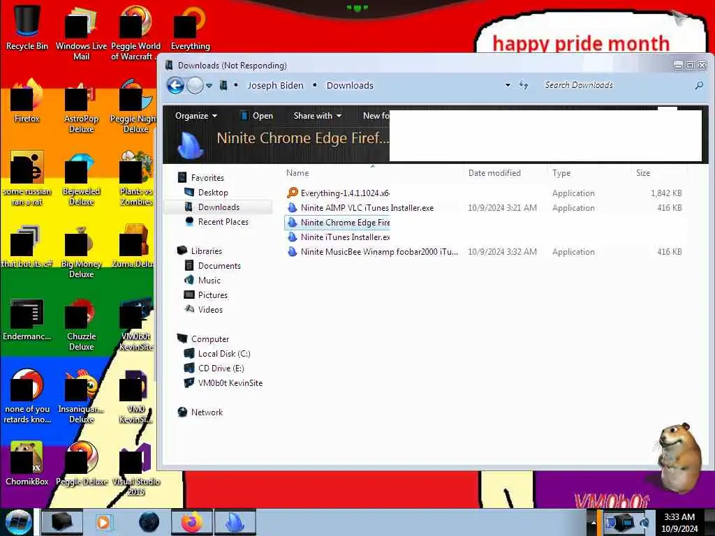Screen dimensions: 715x536
Task: Open the dark globe taskbar icon
Action: (x=149, y=522)
